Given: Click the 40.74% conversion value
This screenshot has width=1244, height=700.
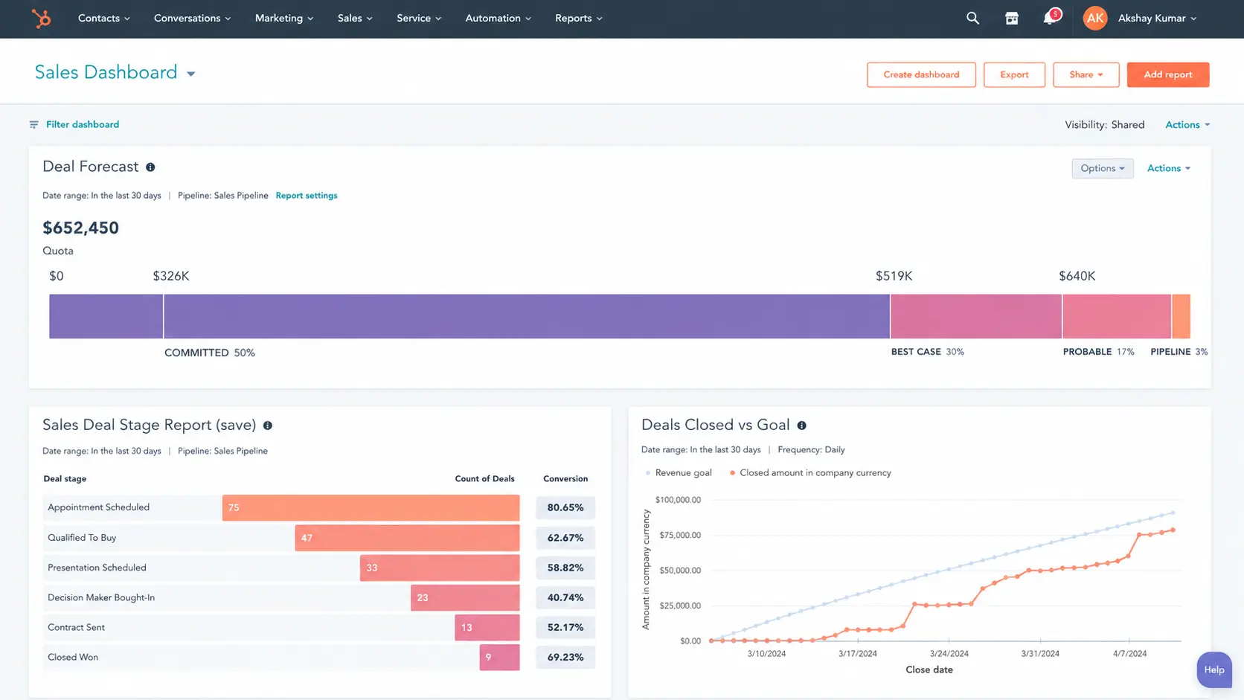Looking at the screenshot, I should 565,597.
